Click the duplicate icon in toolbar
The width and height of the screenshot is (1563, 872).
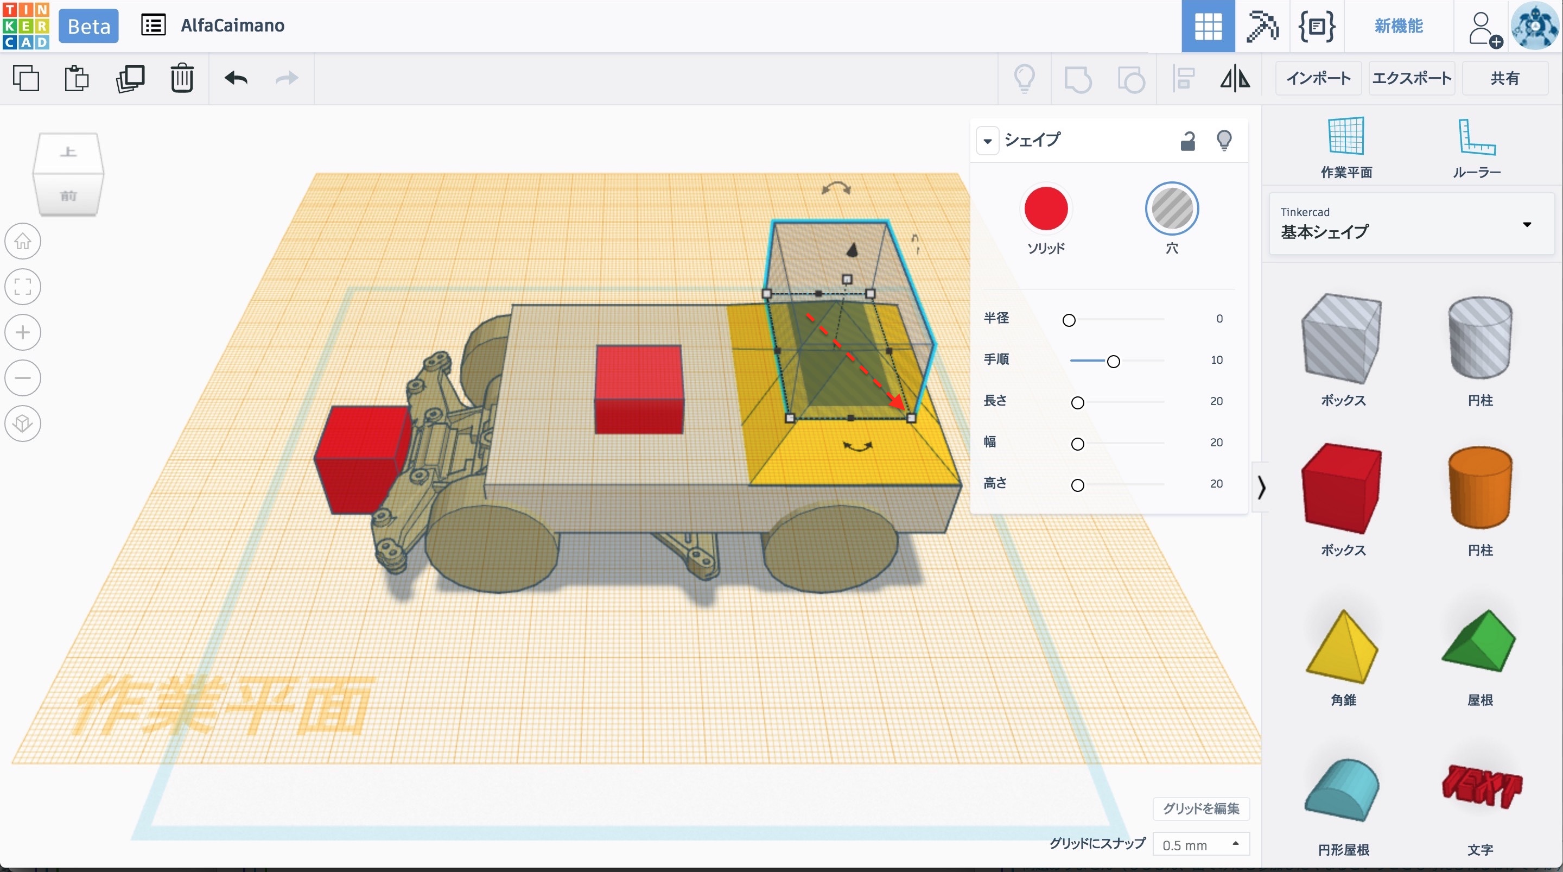[130, 78]
